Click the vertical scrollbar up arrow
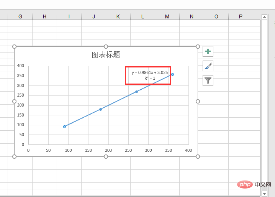Image resolution: width=275 pixels, height=197 pixels. 264,17
